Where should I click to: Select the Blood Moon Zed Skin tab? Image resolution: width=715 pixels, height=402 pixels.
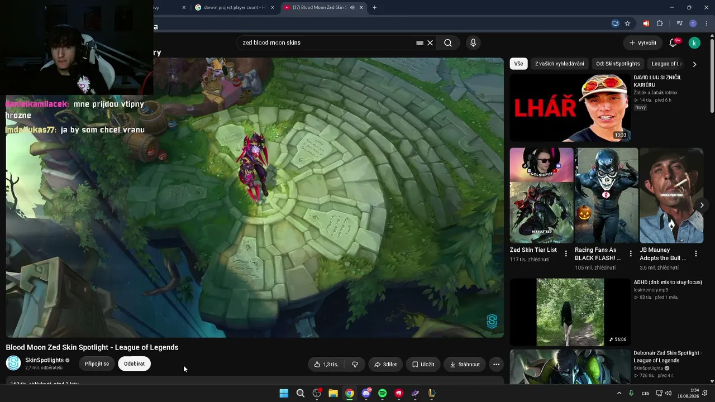(x=320, y=7)
